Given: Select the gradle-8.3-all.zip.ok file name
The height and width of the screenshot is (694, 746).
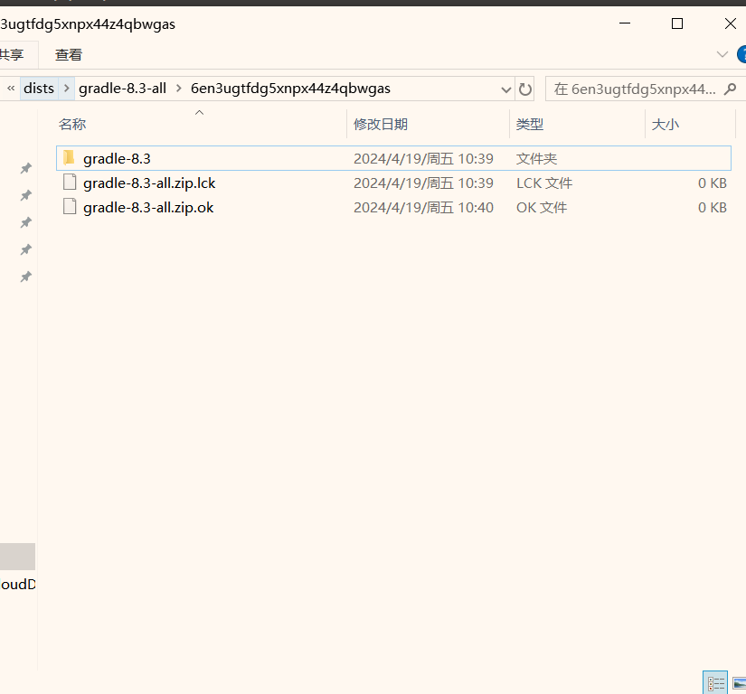Looking at the screenshot, I should coord(148,208).
